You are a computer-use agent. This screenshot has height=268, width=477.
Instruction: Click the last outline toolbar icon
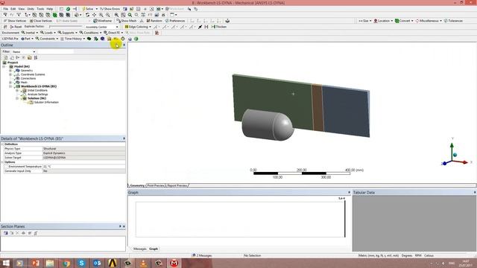(36, 57)
